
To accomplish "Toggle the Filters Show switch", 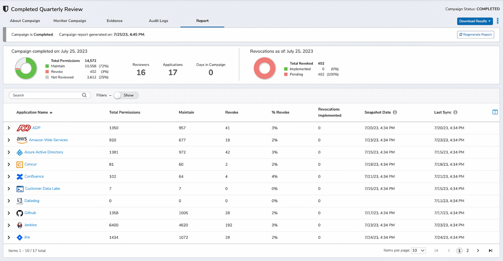I will click(117, 95).
